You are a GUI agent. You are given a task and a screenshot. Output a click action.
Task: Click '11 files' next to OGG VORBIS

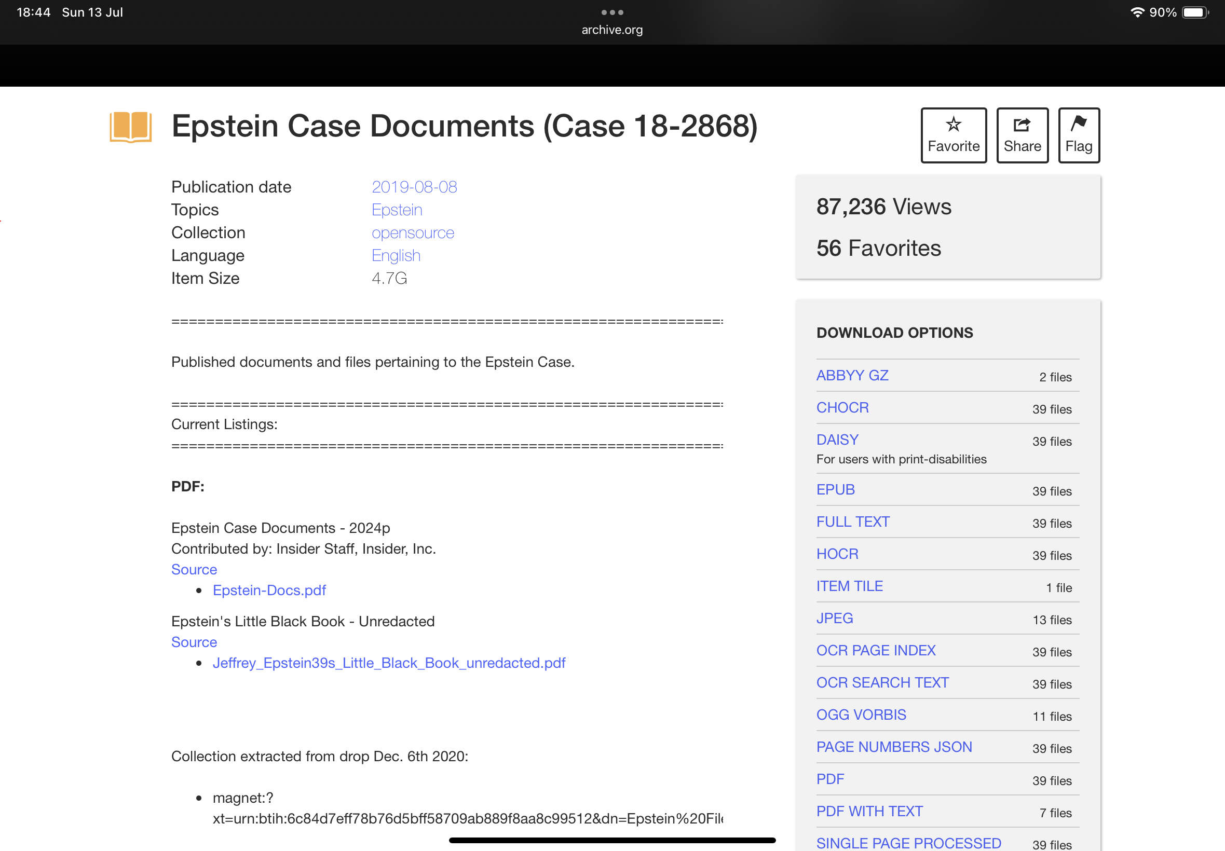[1052, 716]
